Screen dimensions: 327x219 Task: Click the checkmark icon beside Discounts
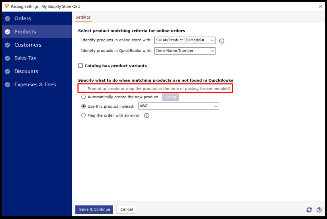(8, 71)
